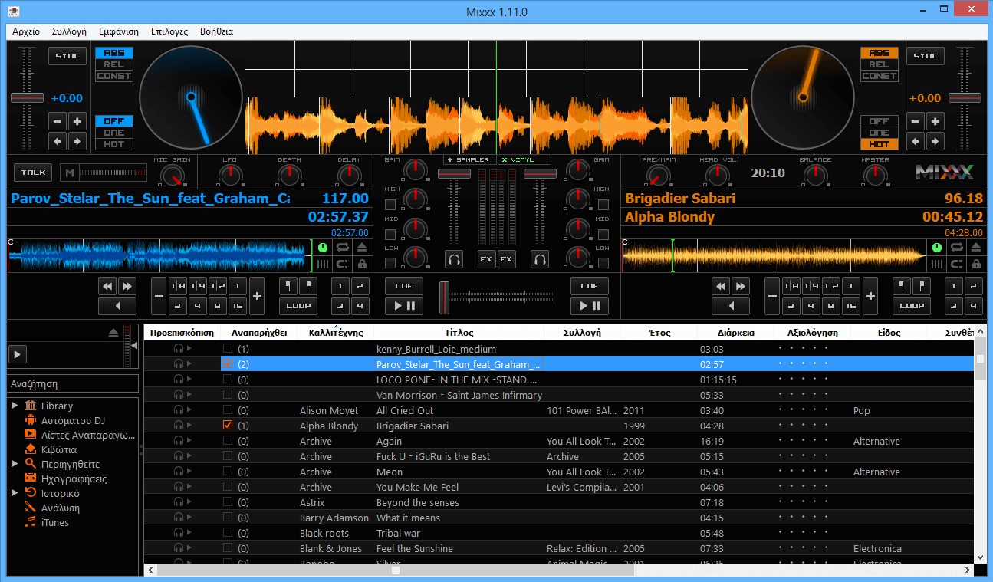Click the blue deck waveform overview
Screen dimensions: 993x582
pyautogui.click(x=159, y=255)
